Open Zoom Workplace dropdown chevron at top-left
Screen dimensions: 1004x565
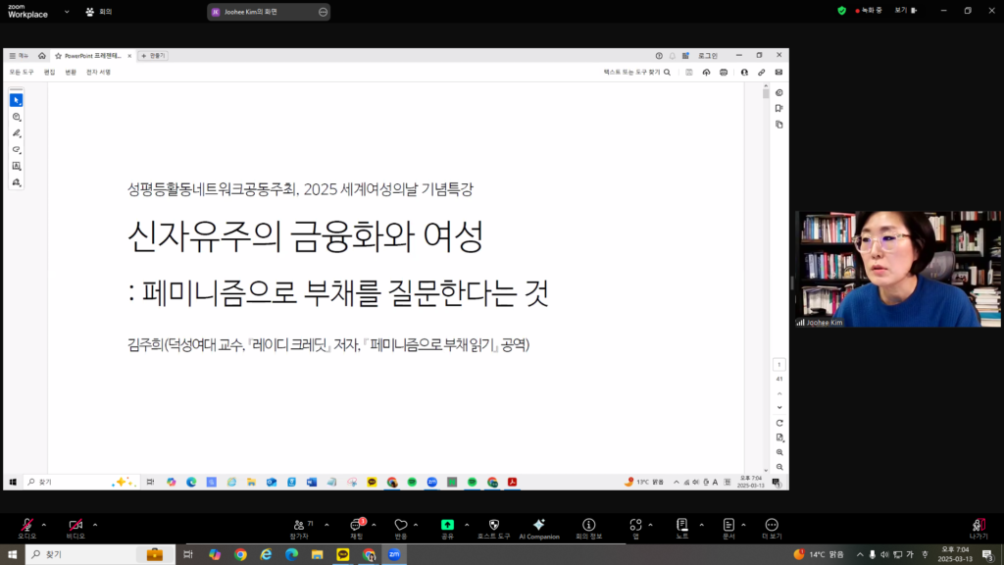click(x=67, y=12)
